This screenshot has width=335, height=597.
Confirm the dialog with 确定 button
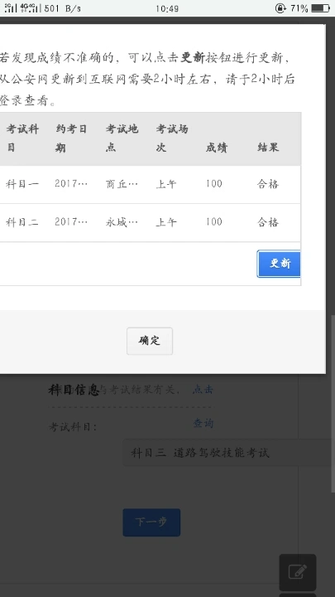150,341
